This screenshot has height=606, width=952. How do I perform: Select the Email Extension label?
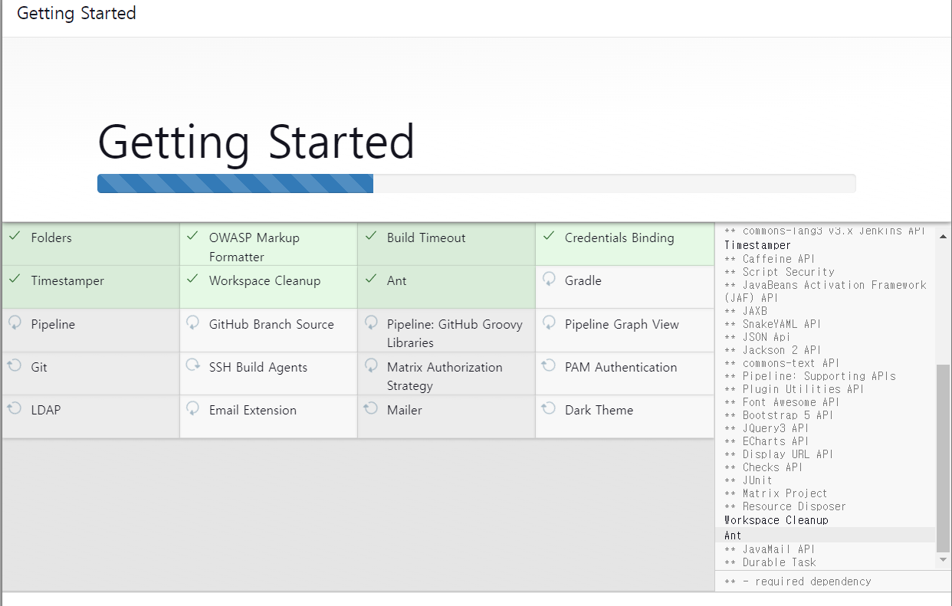click(253, 410)
